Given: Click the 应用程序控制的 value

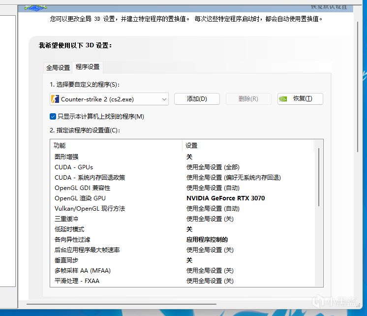Looking at the screenshot, I should [x=207, y=239].
